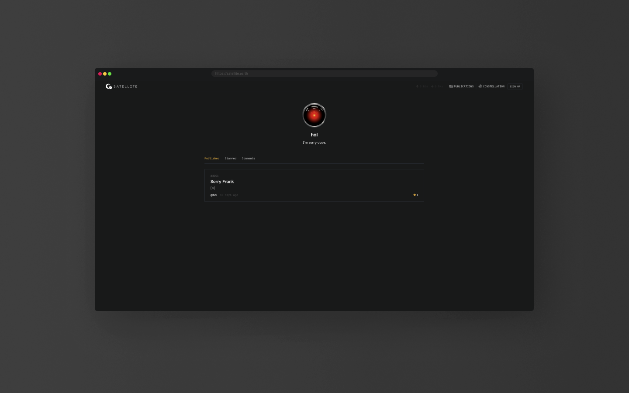Focus the satellite.earth URL bar
This screenshot has width=629, height=393.
click(325, 73)
